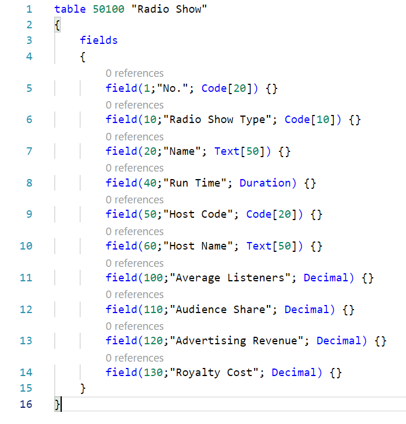Place cursor at opening brace on line 2
The image size is (406, 424).
click(x=57, y=25)
